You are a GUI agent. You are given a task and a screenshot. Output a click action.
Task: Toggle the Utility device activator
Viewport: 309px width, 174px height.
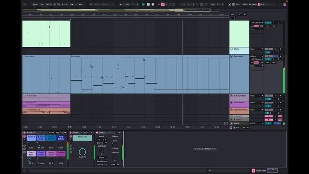pos(97,133)
